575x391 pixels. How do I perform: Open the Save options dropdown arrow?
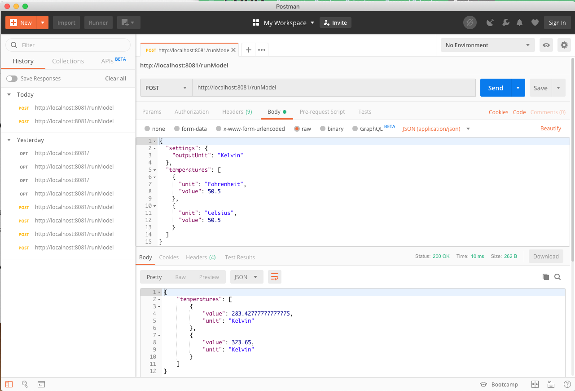(x=558, y=88)
